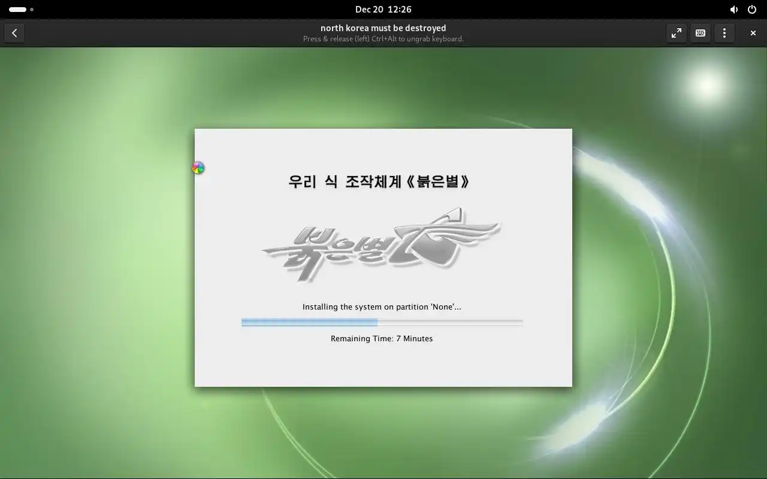
Task: Close the virtual machine window
Action: pyautogui.click(x=753, y=33)
